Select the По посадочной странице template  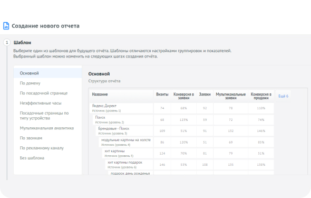pos(48,93)
